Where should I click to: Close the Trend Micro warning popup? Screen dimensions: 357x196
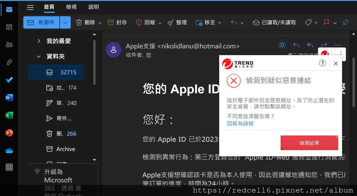336,63
